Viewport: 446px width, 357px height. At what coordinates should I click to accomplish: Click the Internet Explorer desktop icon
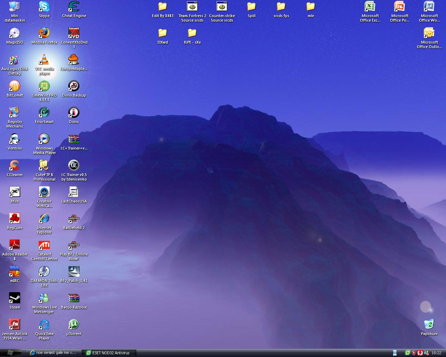pyautogui.click(x=44, y=223)
